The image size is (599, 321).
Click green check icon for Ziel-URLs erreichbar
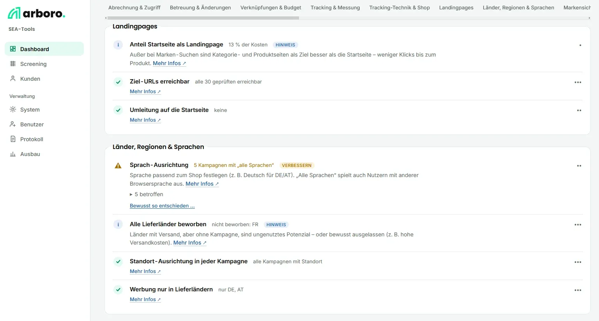click(x=118, y=82)
